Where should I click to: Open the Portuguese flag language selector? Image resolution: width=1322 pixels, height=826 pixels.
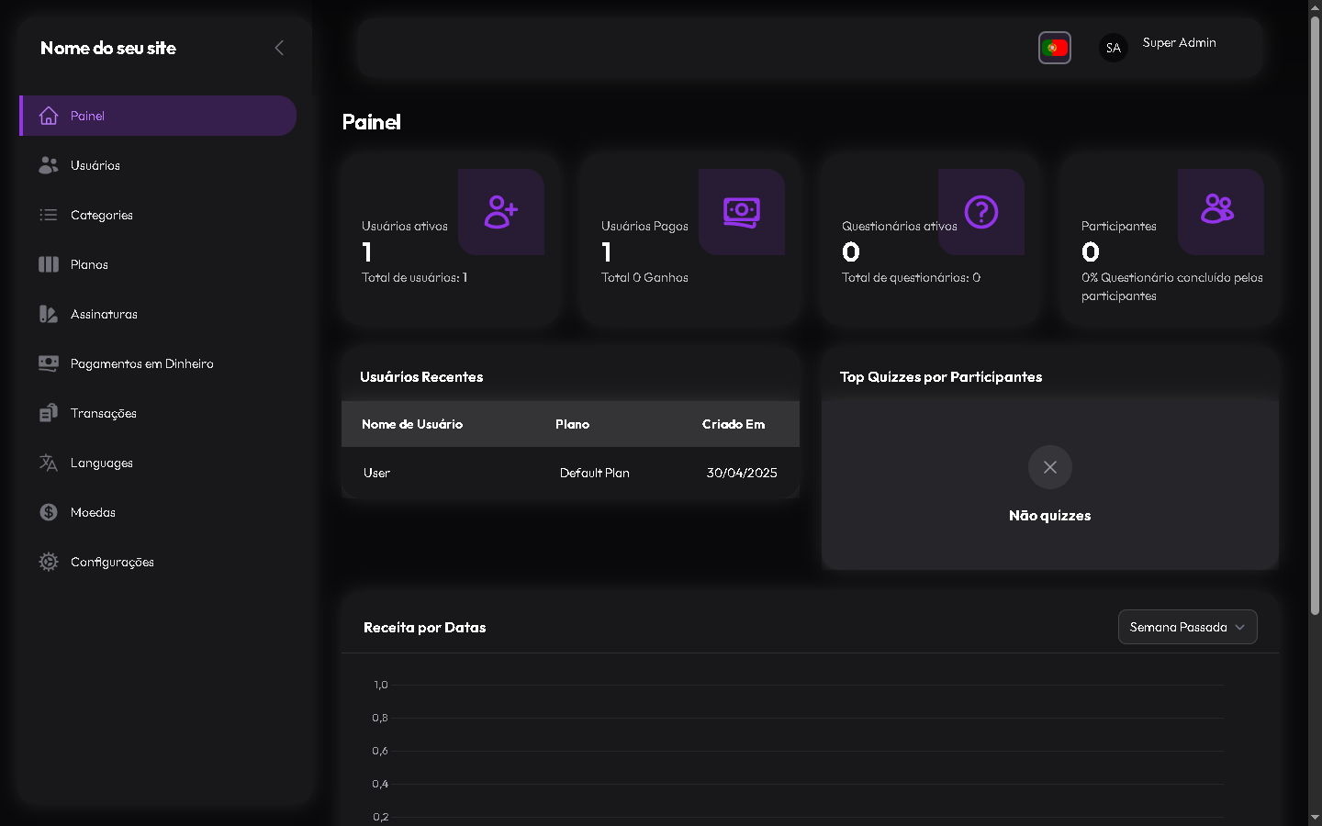tap(1055, 48)
